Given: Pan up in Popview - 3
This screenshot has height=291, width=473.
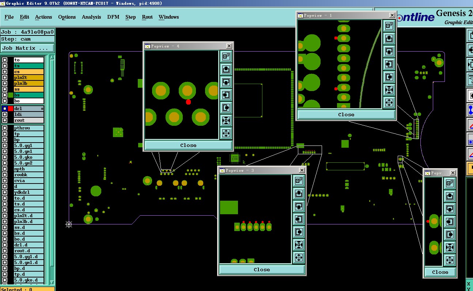Looking at the screenshot, I should pos(299,193).
